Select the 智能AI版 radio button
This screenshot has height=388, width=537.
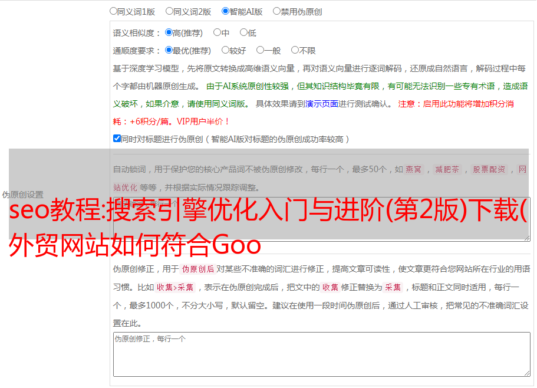(x=225, y=11)
